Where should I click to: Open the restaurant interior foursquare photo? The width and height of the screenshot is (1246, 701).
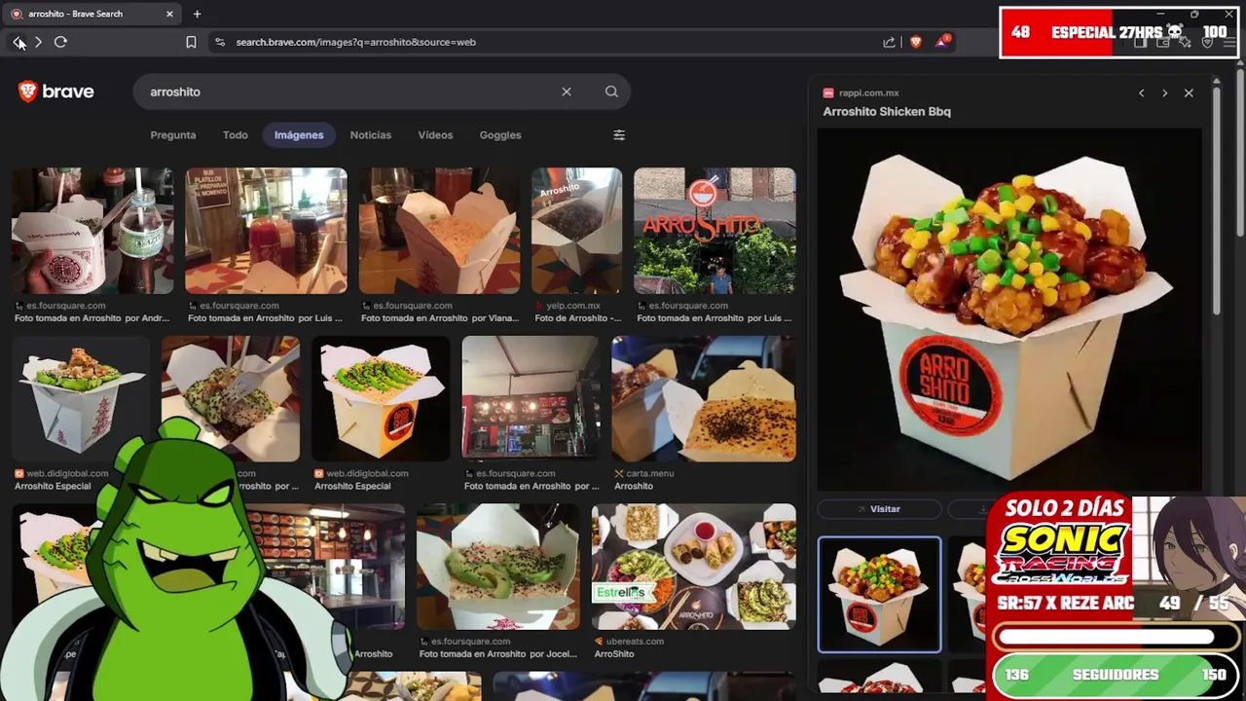coord(531,399)
